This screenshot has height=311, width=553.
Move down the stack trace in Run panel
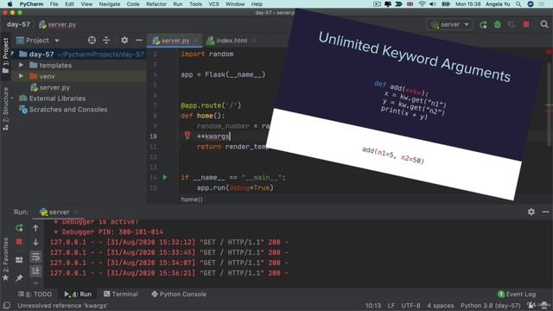point(35,242)
